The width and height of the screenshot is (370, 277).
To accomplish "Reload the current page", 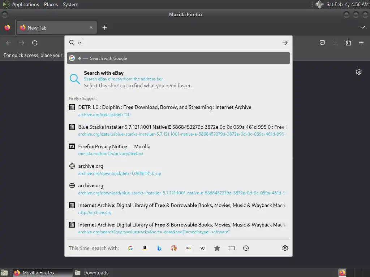I will click(x=35, y=43).
